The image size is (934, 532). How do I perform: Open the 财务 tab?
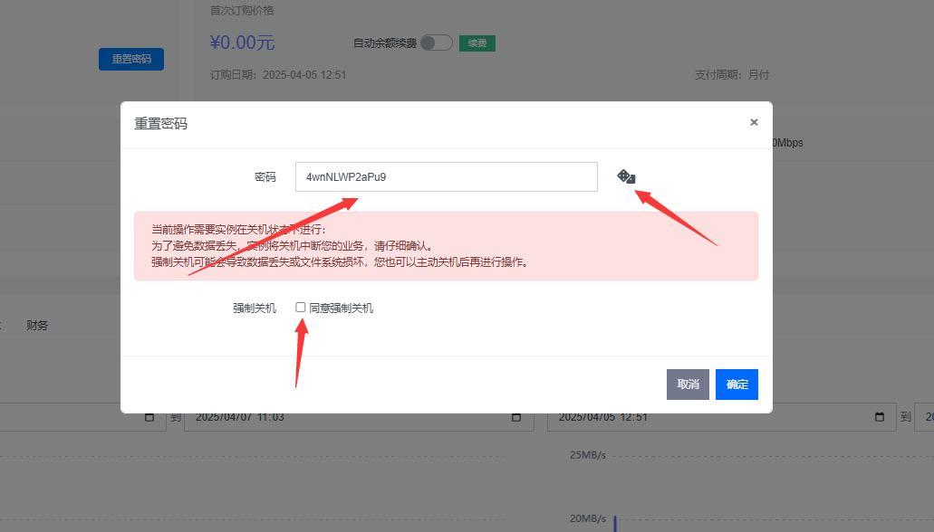point(37,326)
